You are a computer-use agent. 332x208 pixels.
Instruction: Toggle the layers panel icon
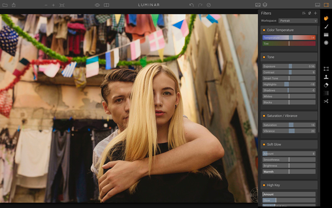coord(265,5)
